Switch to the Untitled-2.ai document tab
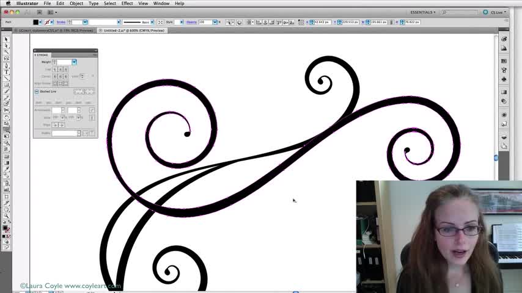The width and height of the screenshot is (522, 293). 134,31
